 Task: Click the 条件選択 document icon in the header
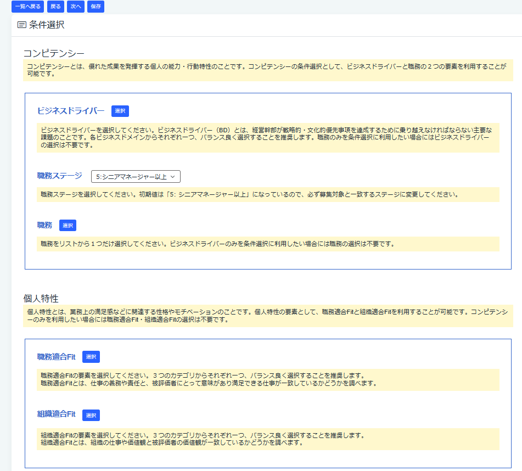[x=21, y=24]
